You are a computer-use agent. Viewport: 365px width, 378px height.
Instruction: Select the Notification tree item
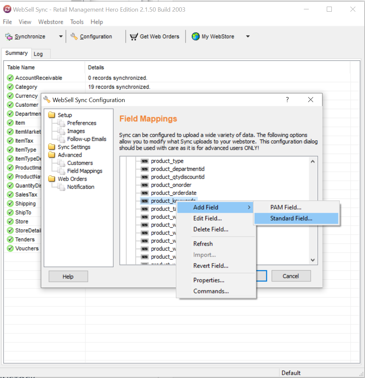[80, 187]
